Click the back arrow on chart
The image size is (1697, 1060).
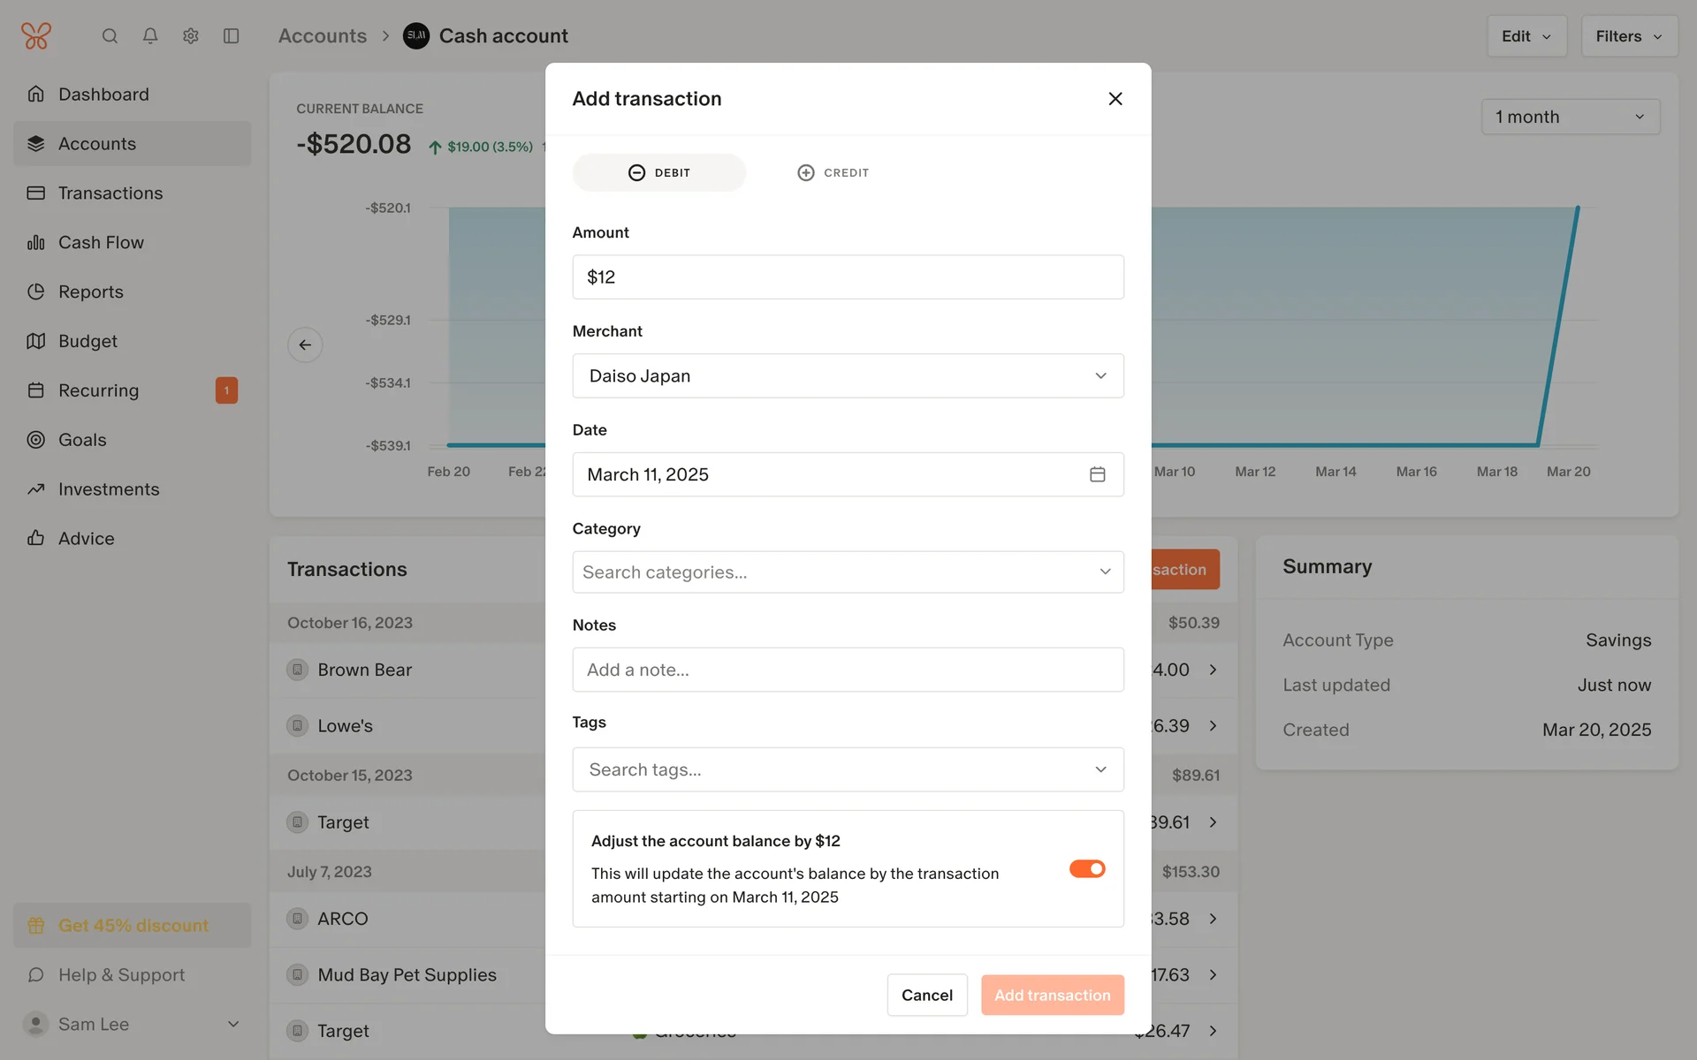point(305,344)
